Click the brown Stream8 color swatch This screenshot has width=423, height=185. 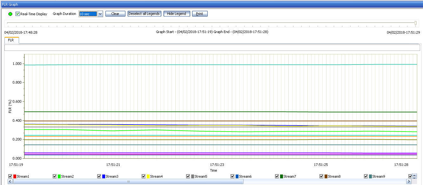tap(326, 176)
